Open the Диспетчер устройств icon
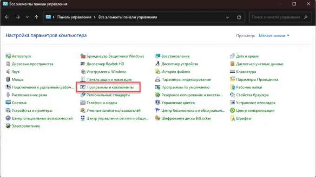 coord(158,64)
